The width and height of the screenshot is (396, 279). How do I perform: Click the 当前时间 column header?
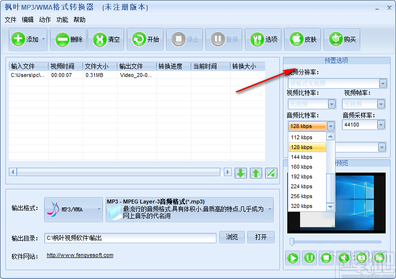click(211, 66)
